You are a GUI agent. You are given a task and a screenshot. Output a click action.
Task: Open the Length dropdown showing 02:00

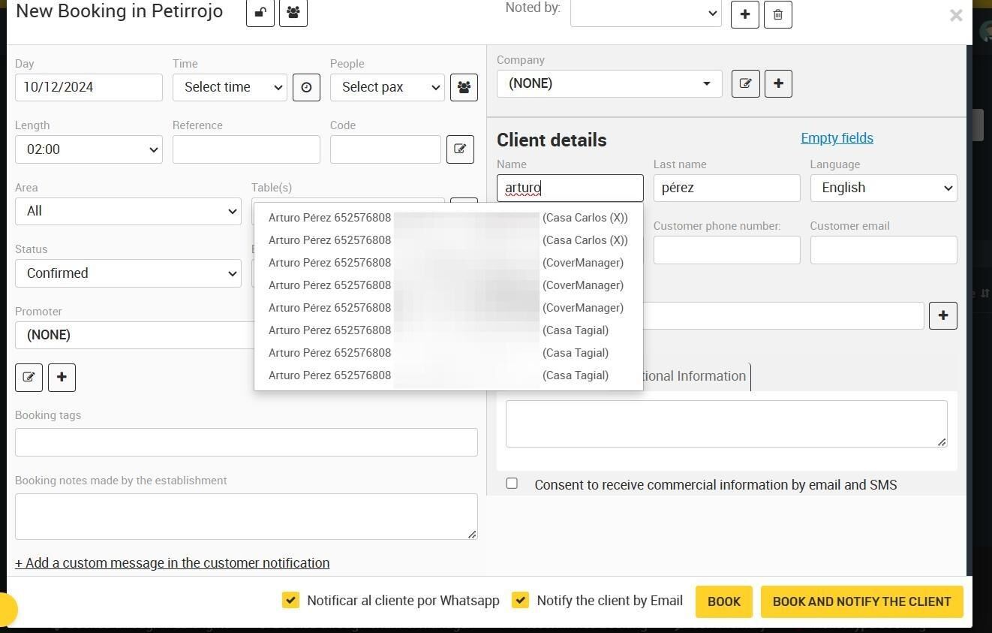point(89,149)
